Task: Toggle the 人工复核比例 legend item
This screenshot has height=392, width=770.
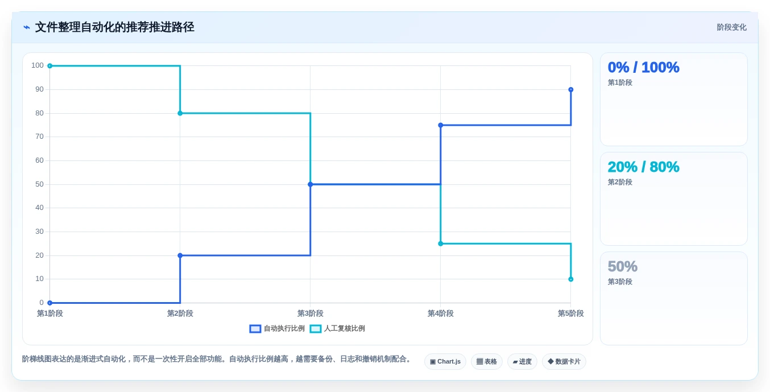Action: click(338, 329)
